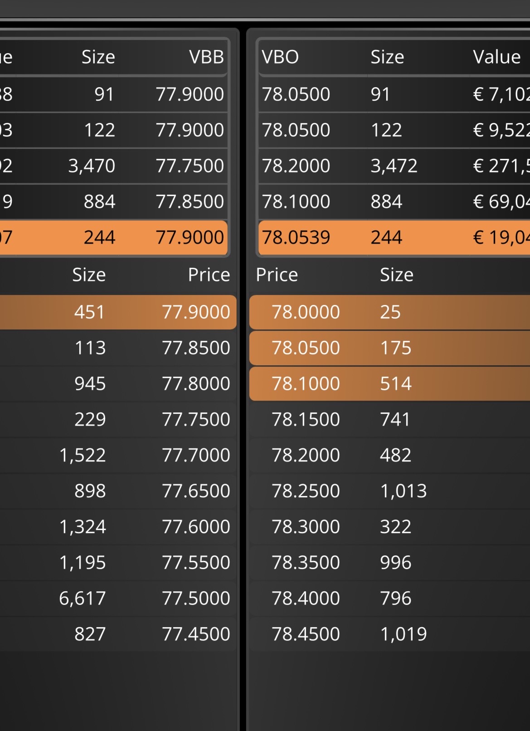The image size is (530, 731).
Task: Select ask price 78.4500
Action: 306,634
